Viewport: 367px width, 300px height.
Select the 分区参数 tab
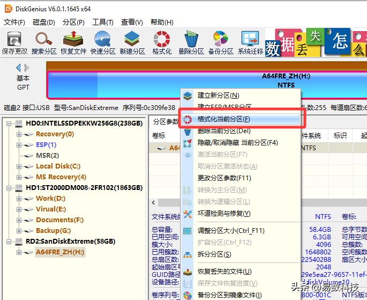pos(166,122)
